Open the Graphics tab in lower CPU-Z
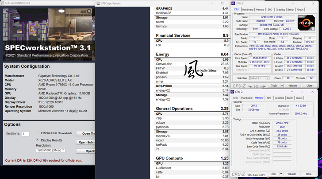The height and width of the screenshot is (179, 322). tap(279, 98)
